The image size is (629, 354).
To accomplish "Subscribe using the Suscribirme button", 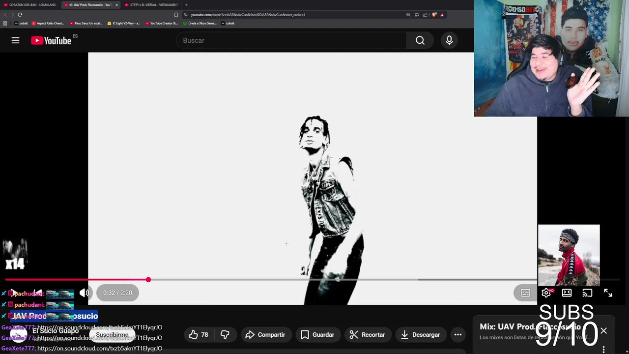I will coord(112,335).
